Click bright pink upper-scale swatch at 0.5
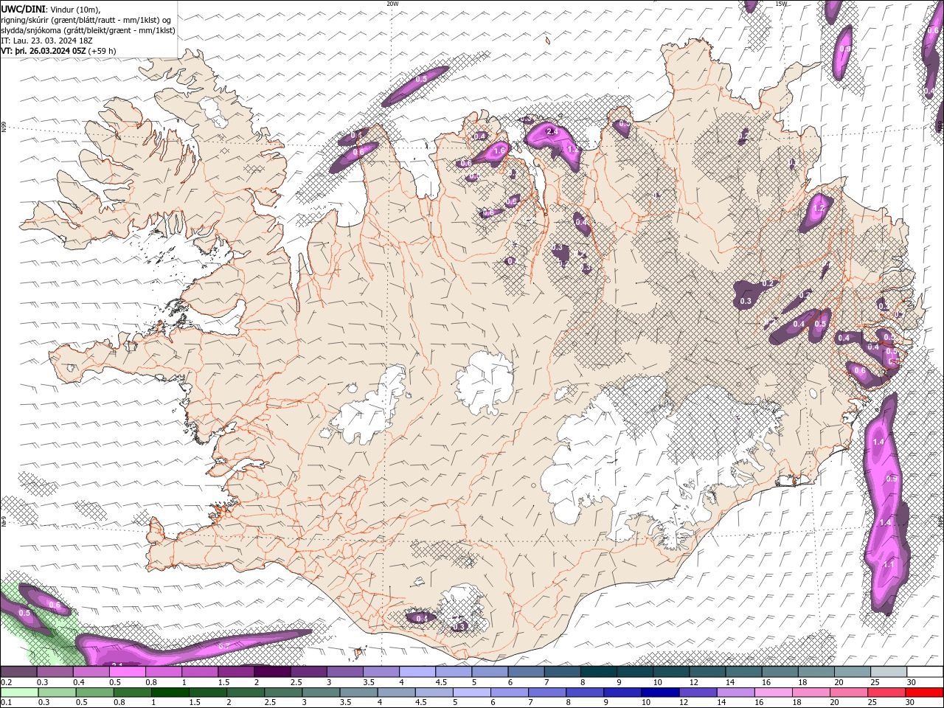 [x=128, y=672]
